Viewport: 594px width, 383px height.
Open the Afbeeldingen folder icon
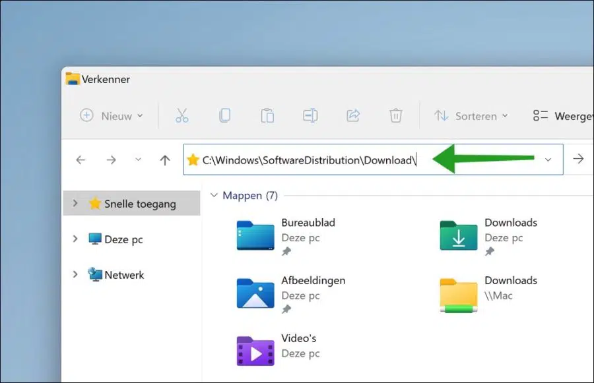(255, 293)
